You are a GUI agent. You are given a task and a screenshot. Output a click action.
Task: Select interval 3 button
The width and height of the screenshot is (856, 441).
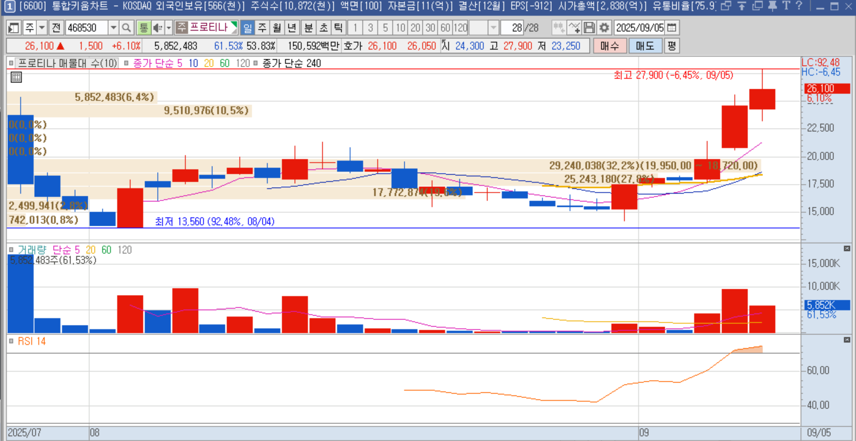[x=370, y=27]
